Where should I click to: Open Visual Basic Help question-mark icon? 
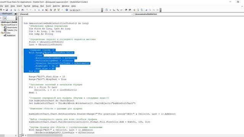pyautogui.click(x=67, y=10)
